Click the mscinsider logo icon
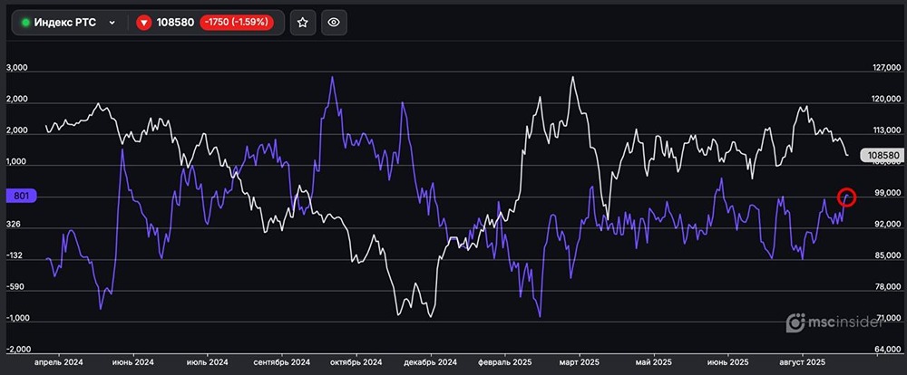This screenshot has height=375, width=907. [795, 321]
